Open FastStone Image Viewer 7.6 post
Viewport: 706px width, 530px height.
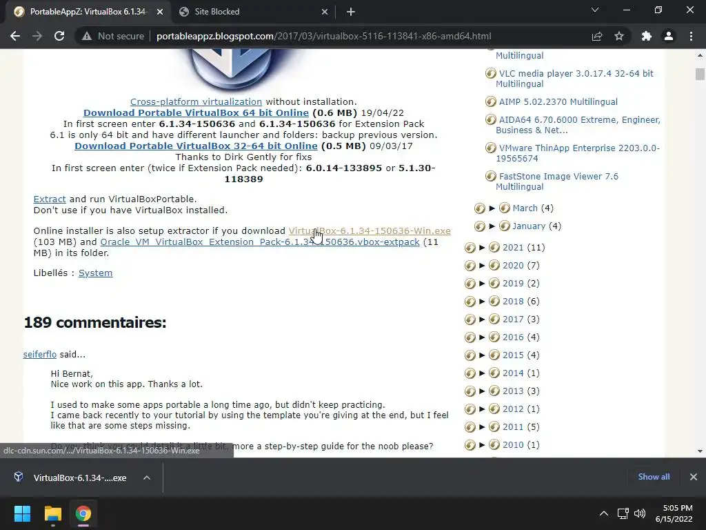[557, 181]
